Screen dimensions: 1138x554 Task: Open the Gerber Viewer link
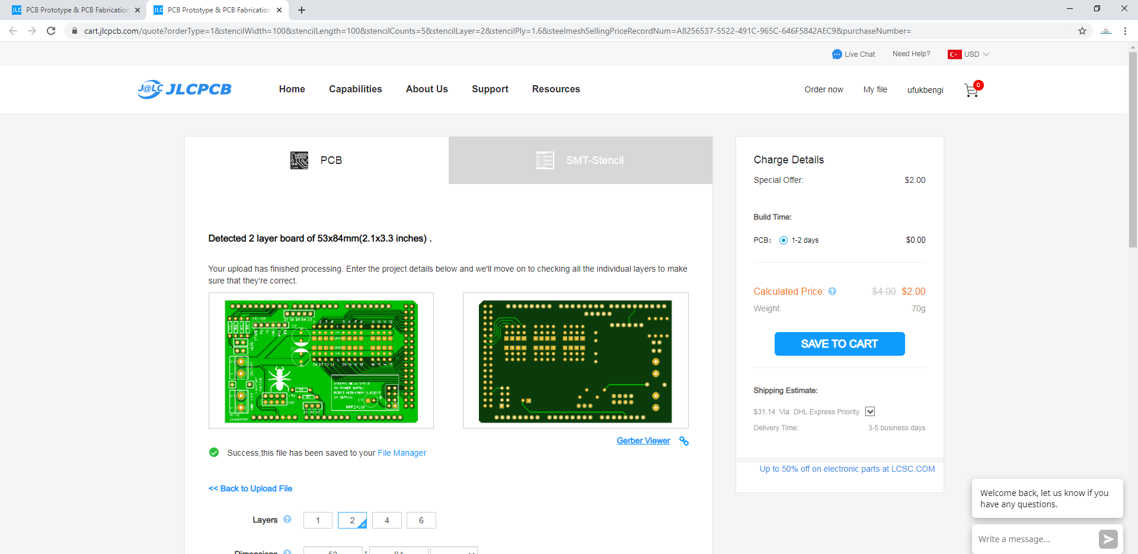[x=643, y=441]
